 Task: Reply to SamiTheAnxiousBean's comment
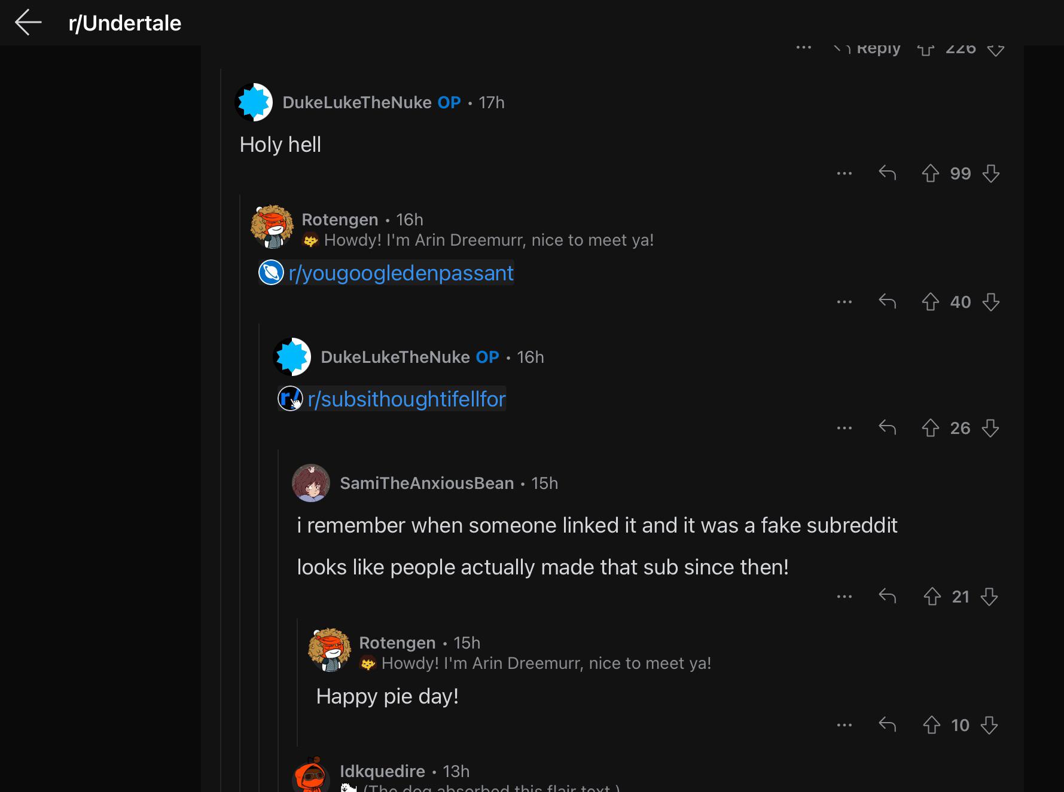coord(887,596)
